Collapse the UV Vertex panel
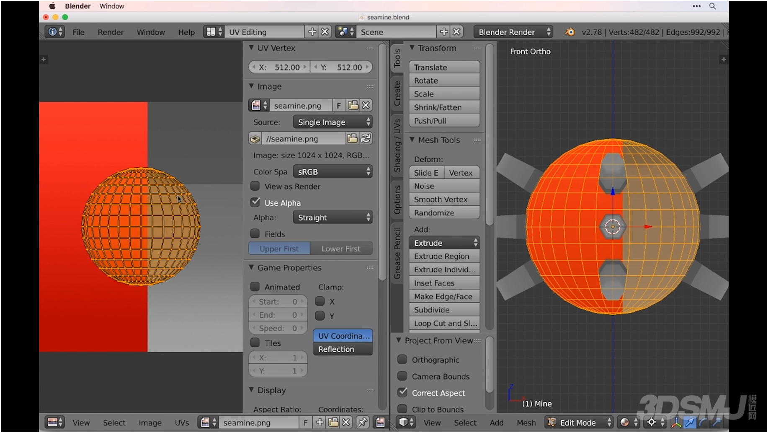768x433 pixels. [x=251, y=48]
